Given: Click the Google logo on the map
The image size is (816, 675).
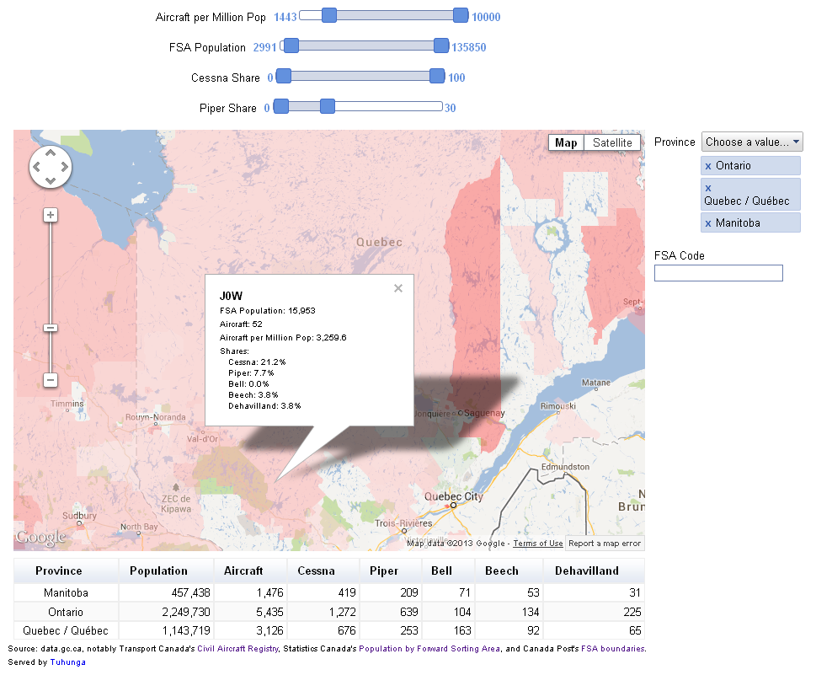Looking at the screenshot, I should pos(41,537).
